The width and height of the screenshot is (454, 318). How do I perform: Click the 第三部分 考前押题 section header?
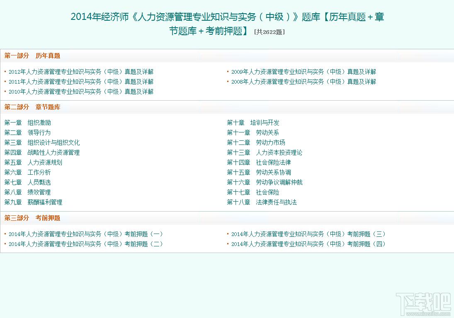click(32, 218)
